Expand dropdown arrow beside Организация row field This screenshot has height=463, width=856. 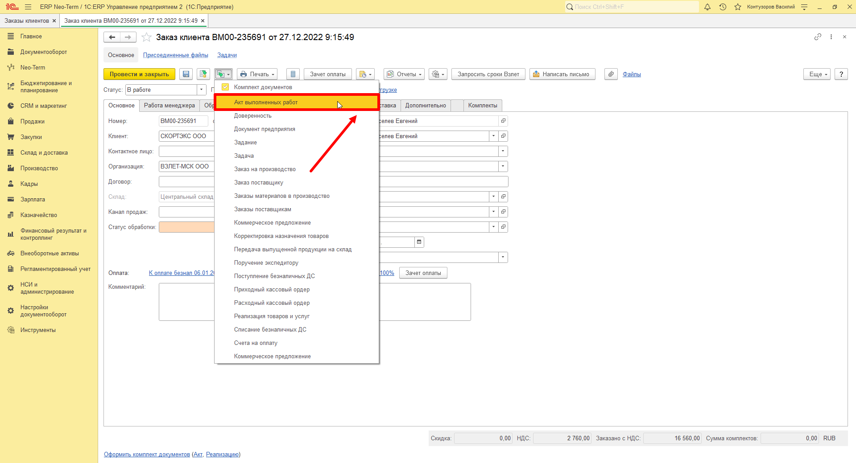click(x=503, y=167)
